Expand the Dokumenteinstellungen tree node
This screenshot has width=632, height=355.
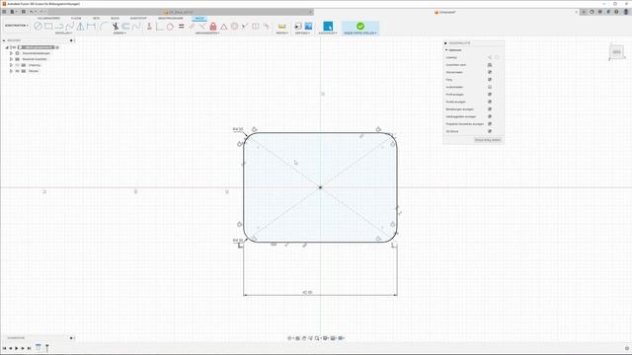click(11, 53)
